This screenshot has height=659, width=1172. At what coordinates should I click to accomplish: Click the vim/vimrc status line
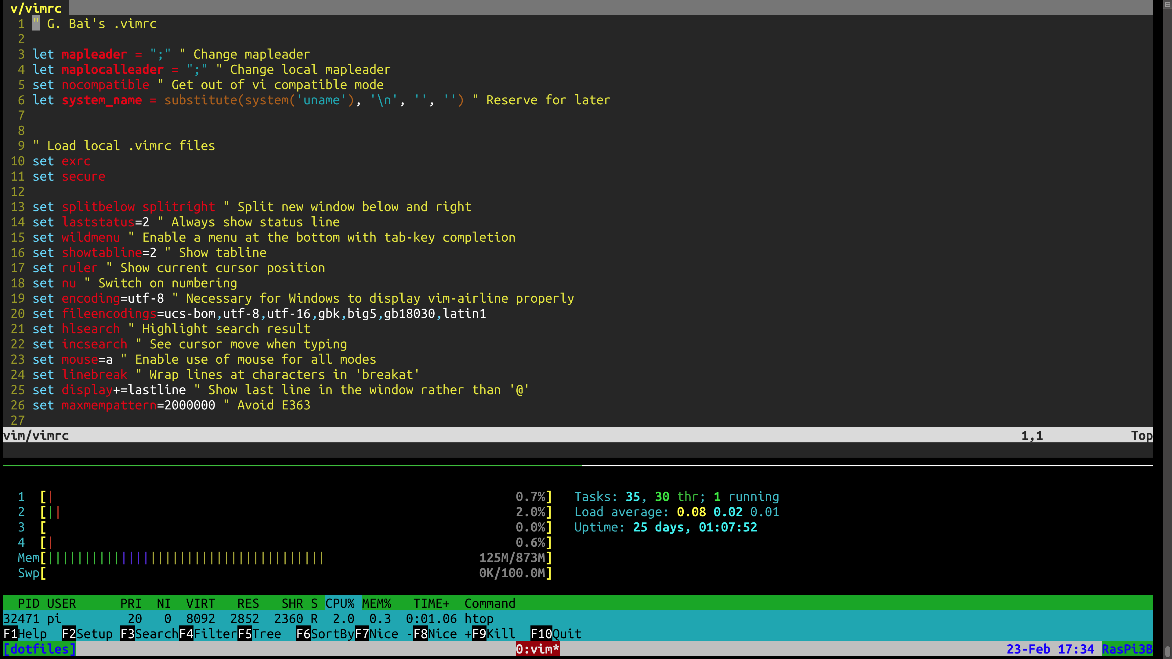point(36,435)
